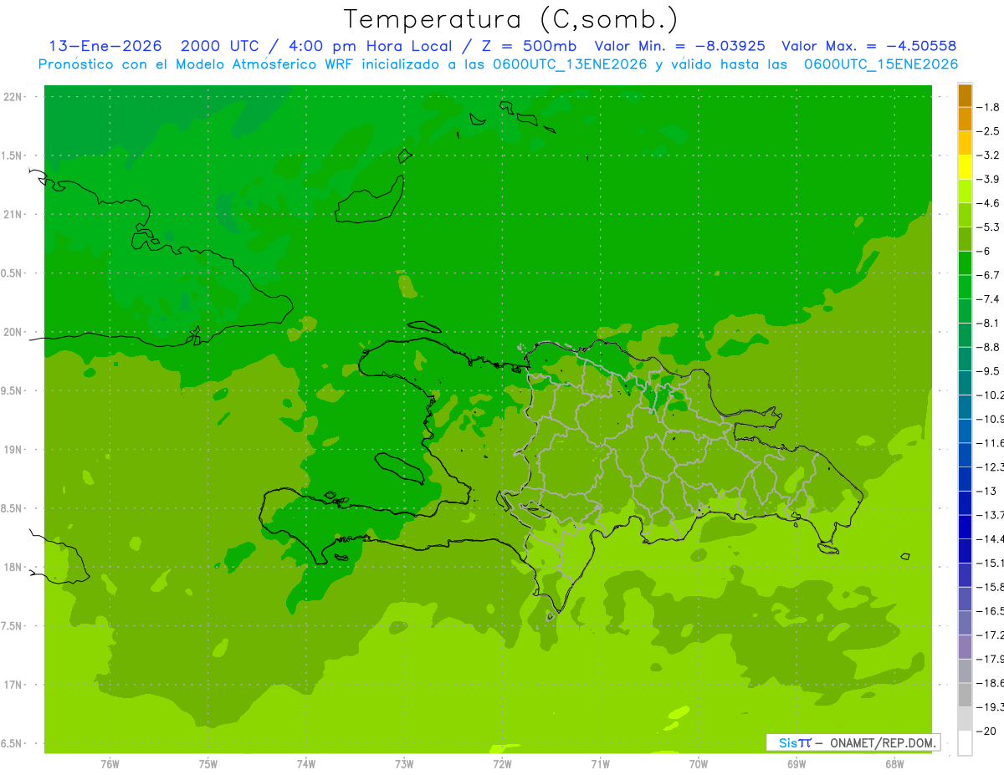Pick the legend swatch between -6 and -6.7
This screenshot has width=1004, height=775.
pyautogui.click(x=965, y=263)
